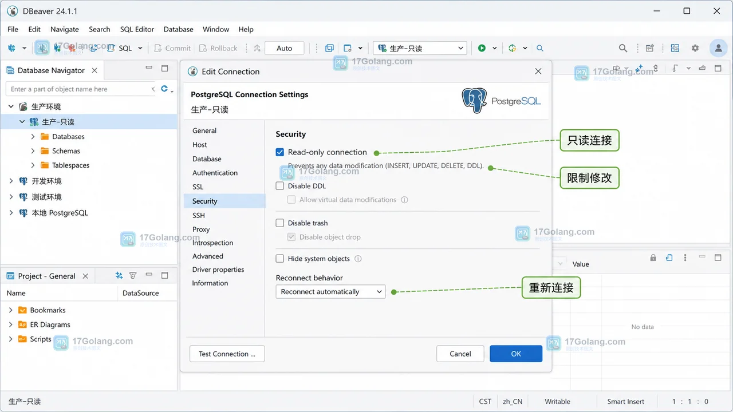The height and width of the screenshot is (412, 733).
Task: Click the refresh icon in Database Navigator filter bar
Action: point(165,89)
